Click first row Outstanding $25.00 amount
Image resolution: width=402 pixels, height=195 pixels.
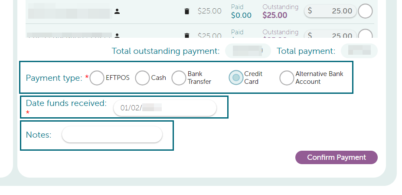click(275, 15)
